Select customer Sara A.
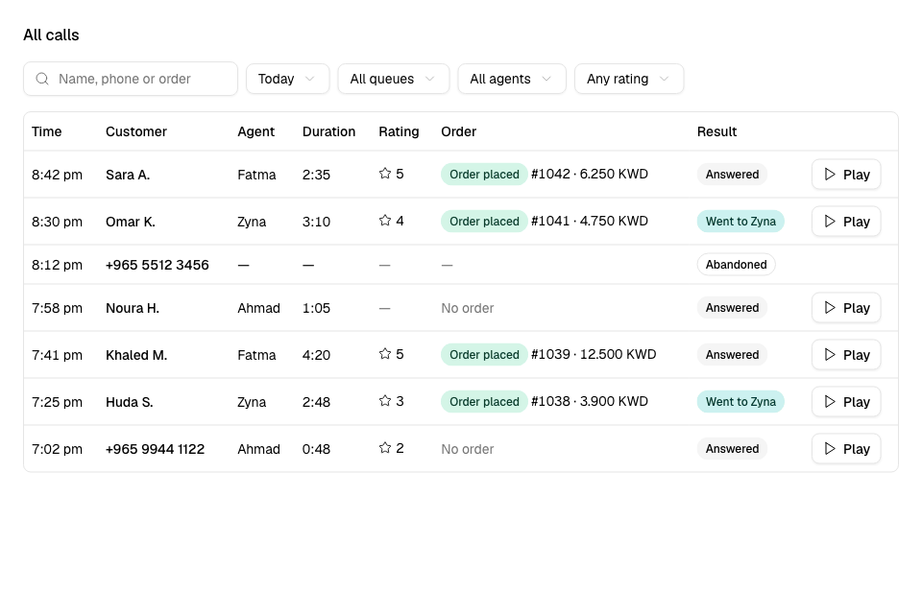The width and height of the screenshot is (922, 614). click(x=128, y=175)
